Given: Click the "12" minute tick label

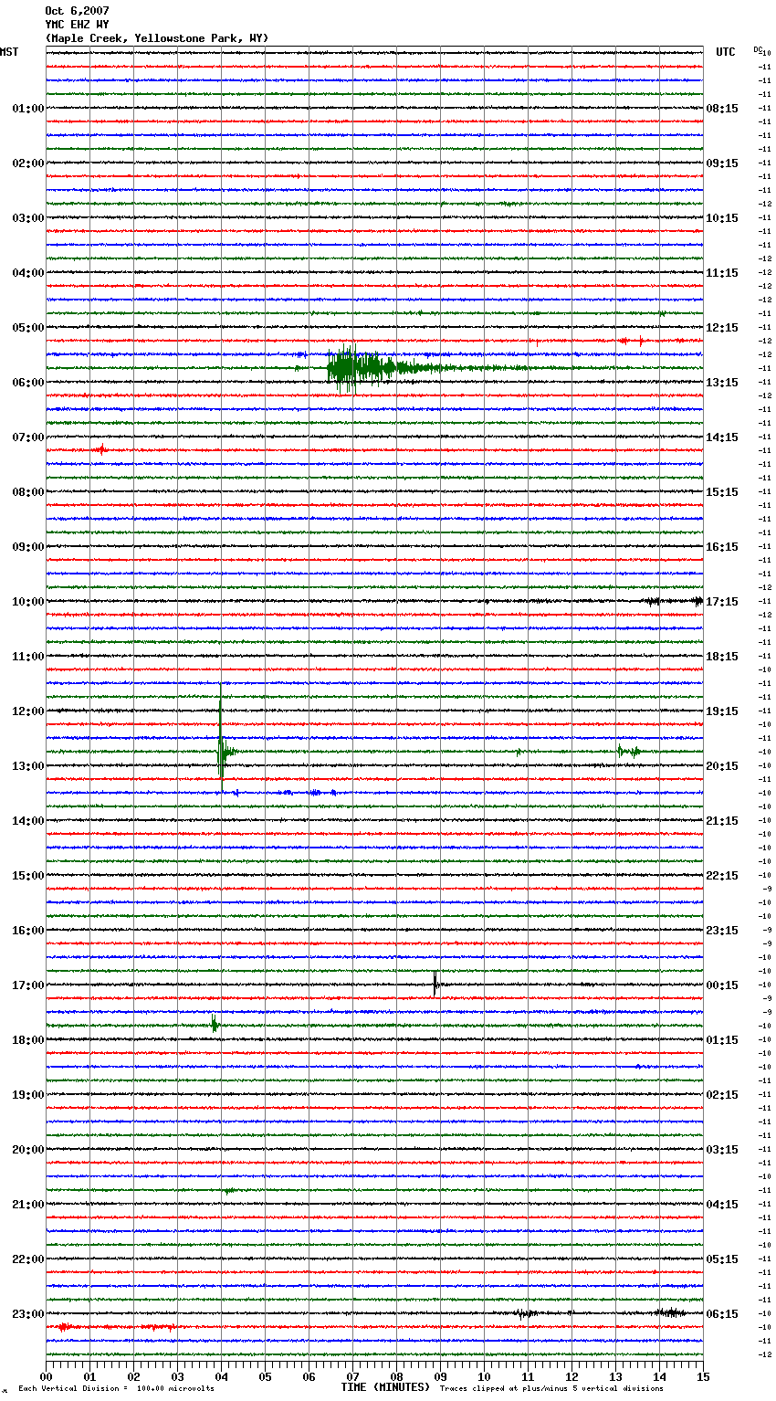Looking at the screenshot, I should (x=572, y=1376).
